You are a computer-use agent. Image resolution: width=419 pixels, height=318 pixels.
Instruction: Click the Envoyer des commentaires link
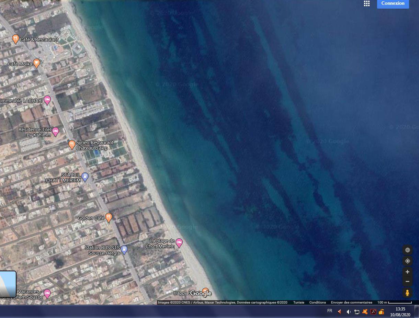[x=351, y=303]
